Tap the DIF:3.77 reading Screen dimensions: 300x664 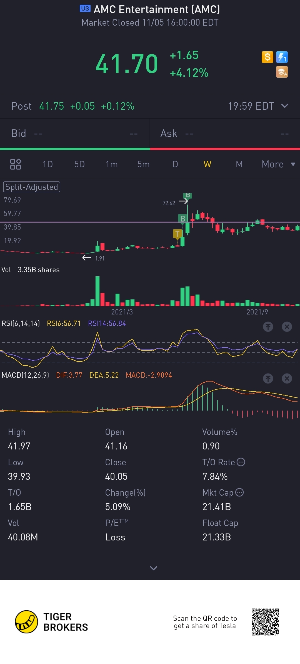click(69, 375)
